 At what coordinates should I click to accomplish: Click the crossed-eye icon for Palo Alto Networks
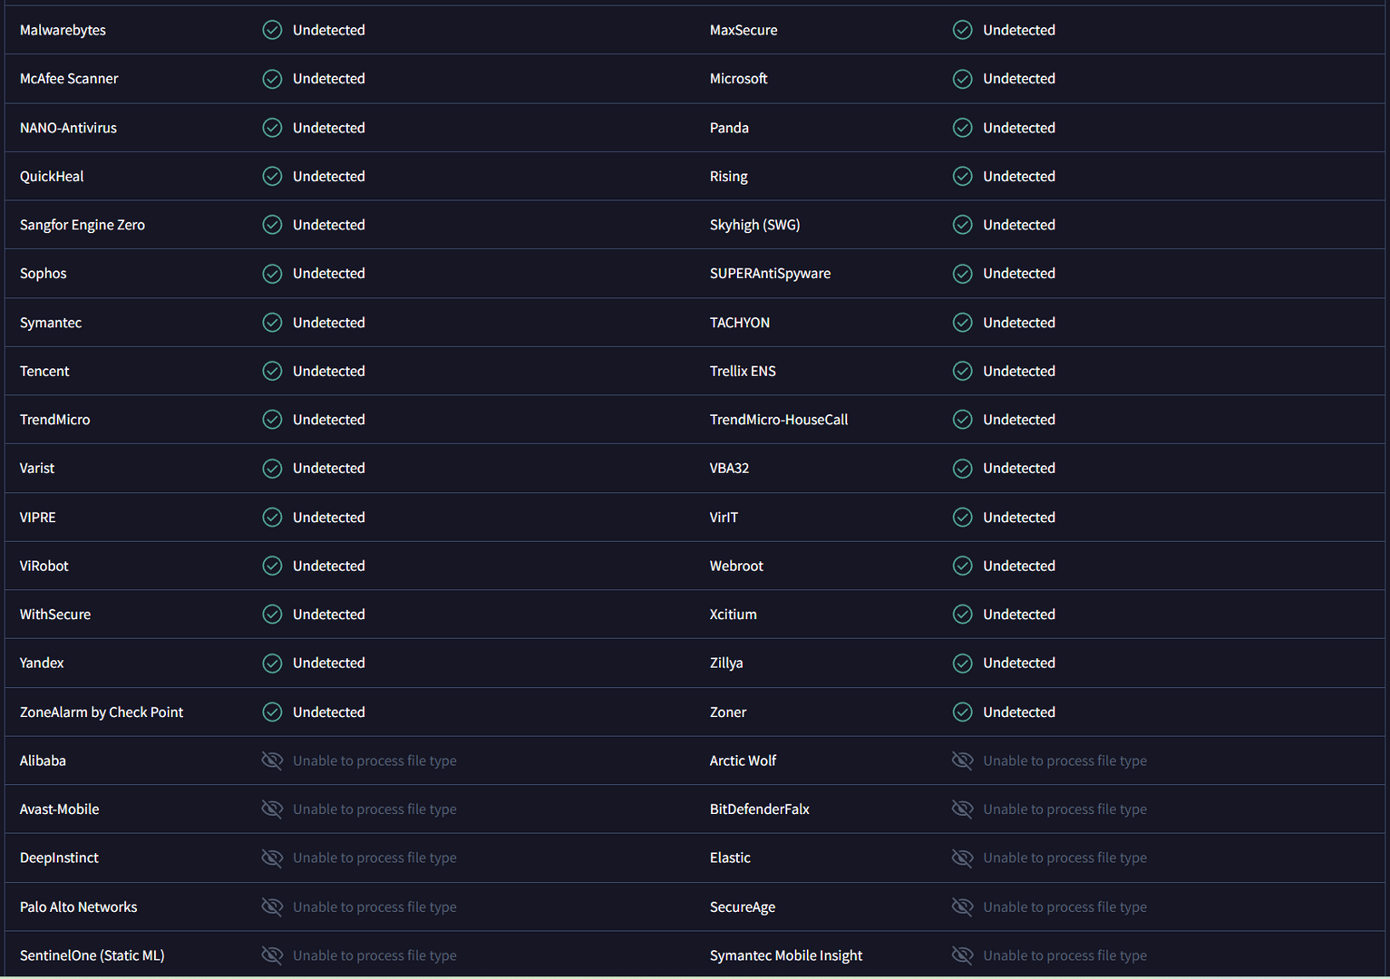point(272,906)
